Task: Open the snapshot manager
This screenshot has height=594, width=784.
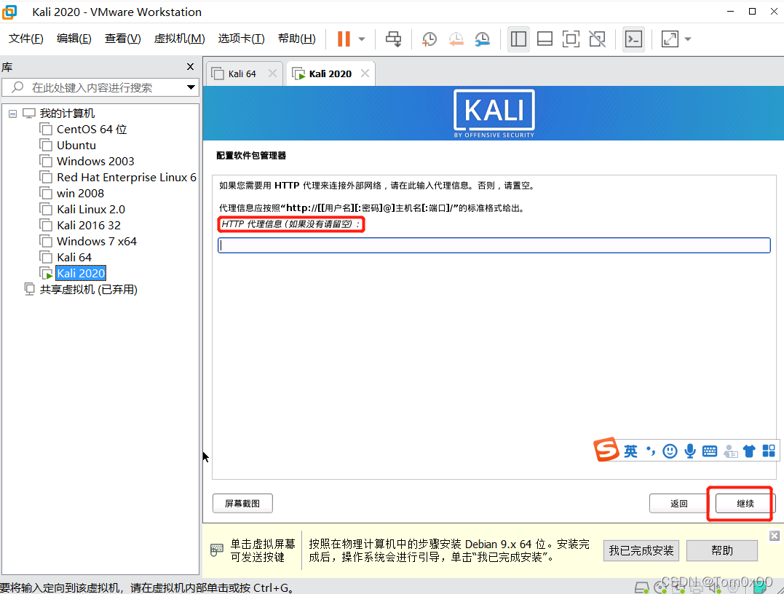Action: 483,39
